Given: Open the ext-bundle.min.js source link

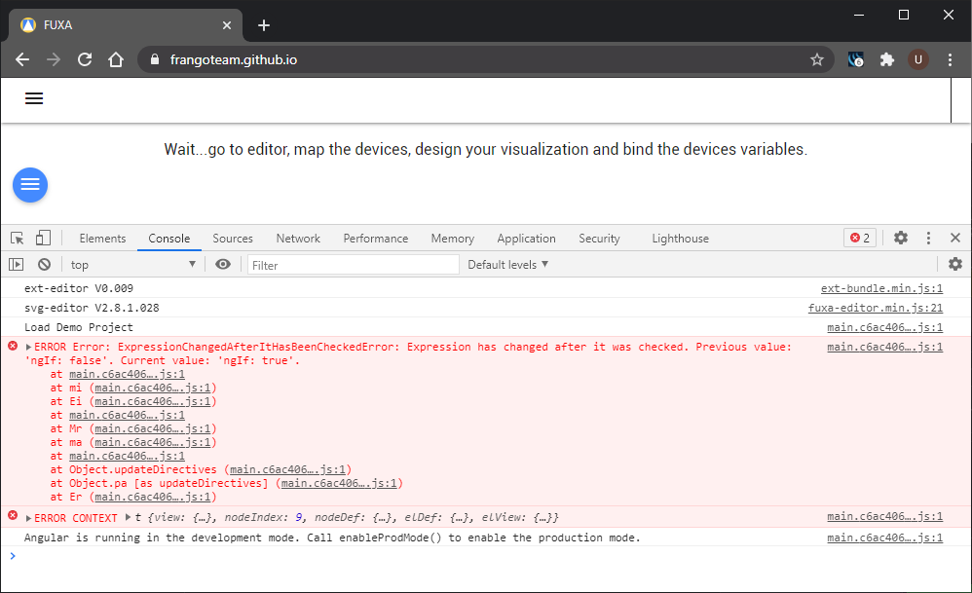Looking at the screenshot, I should pos(881,287).
